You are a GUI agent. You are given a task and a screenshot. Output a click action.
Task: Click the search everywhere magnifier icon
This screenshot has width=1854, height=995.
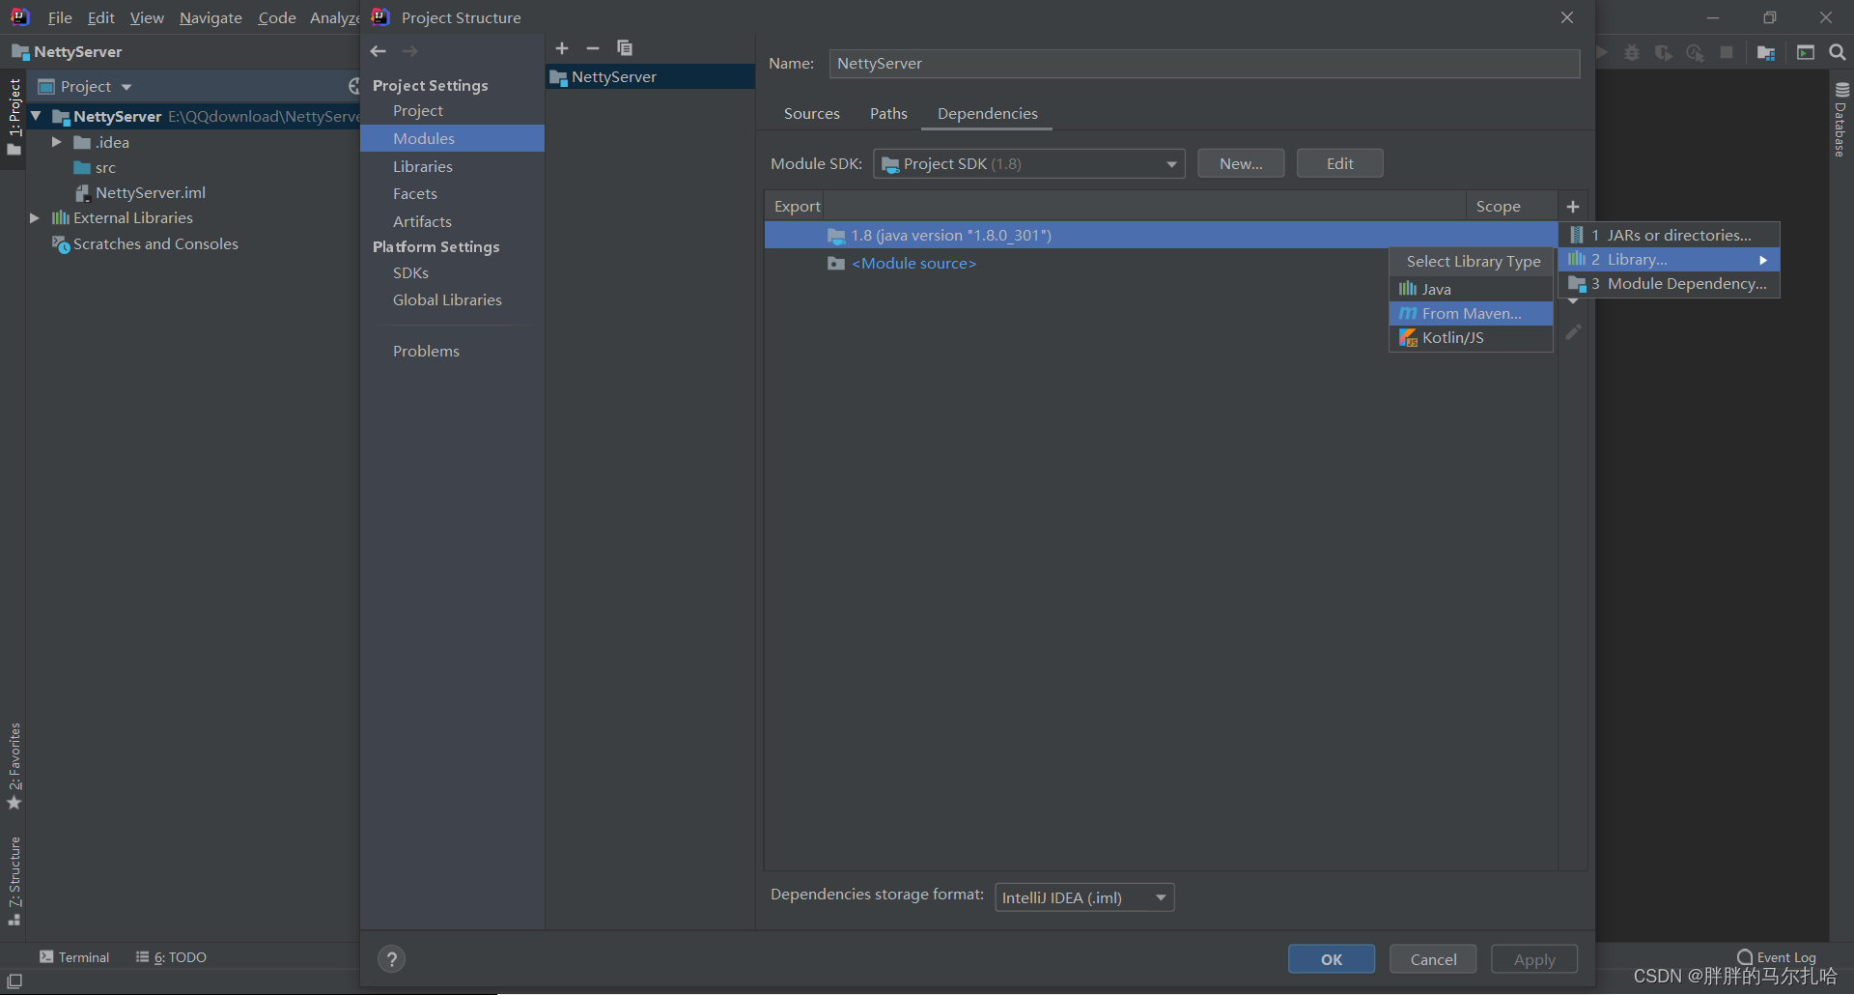click(1838, 52)
